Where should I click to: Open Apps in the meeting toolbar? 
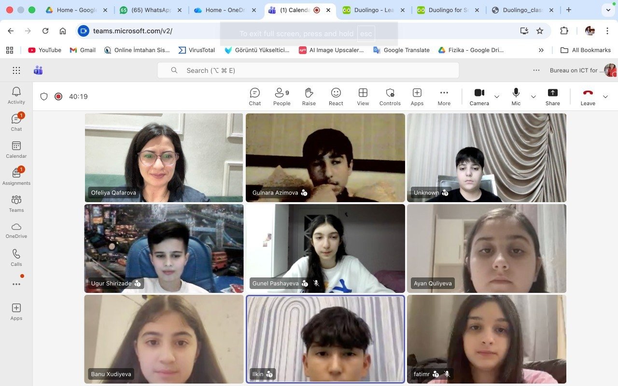417,96
